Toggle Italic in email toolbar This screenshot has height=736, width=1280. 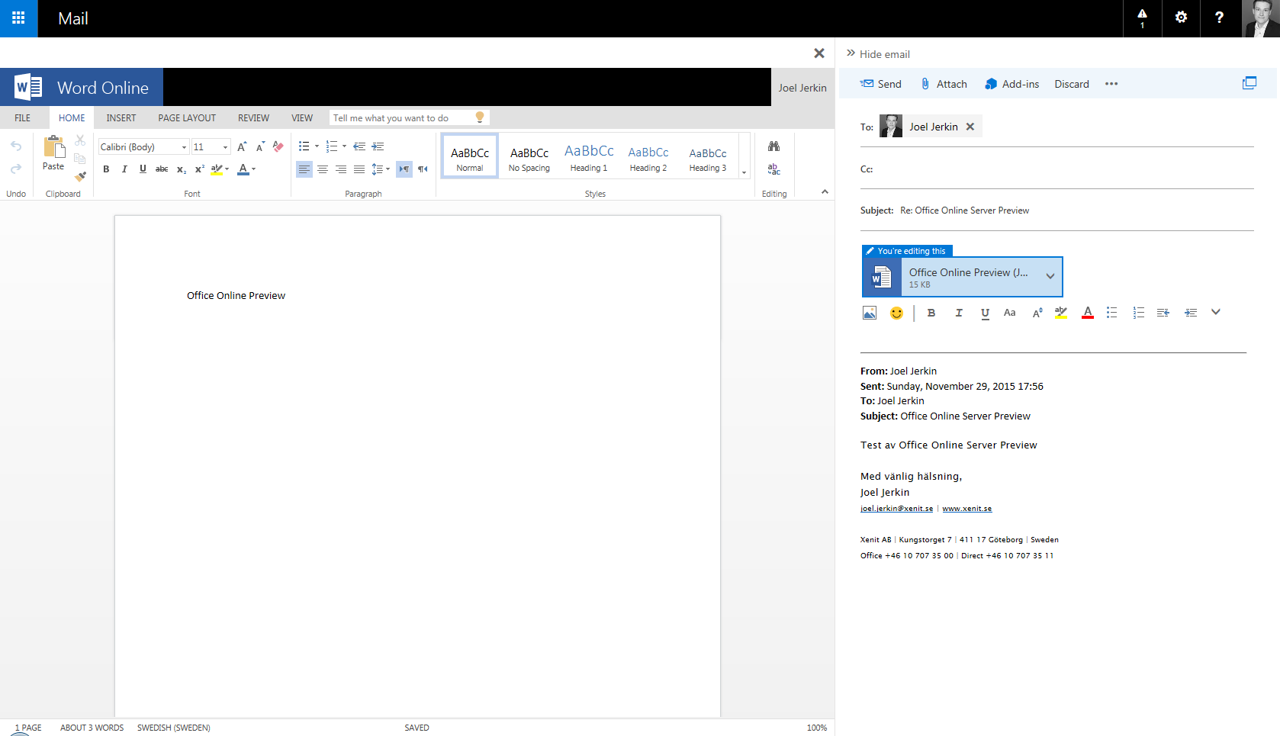click(959, 313)
